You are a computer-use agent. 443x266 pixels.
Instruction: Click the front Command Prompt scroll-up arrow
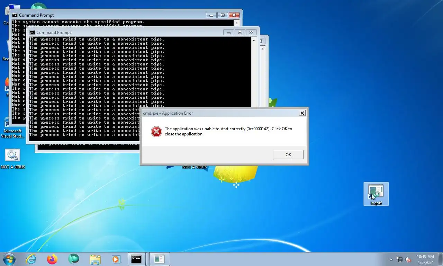tap(254, 40)
